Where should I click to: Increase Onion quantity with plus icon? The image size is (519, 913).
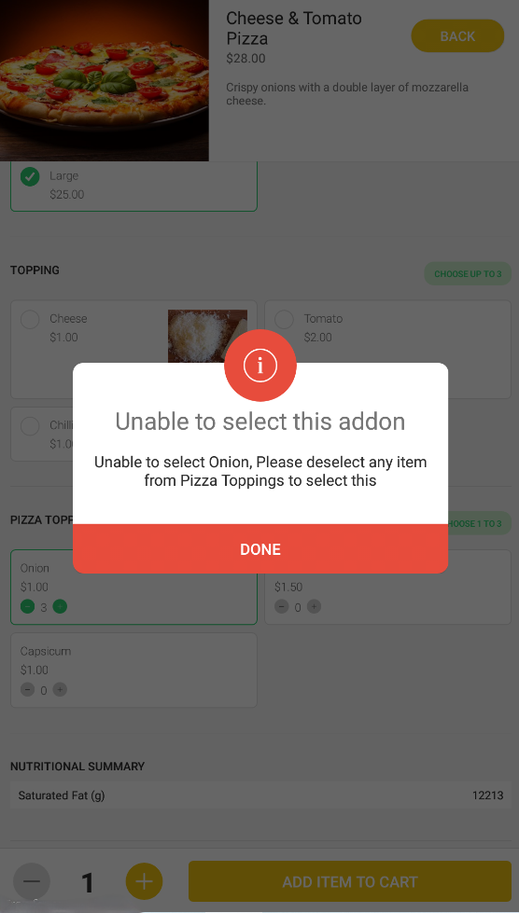[x=60, y=607]
